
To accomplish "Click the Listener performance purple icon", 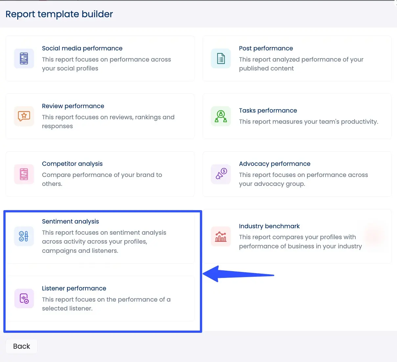I will point(24,298).
